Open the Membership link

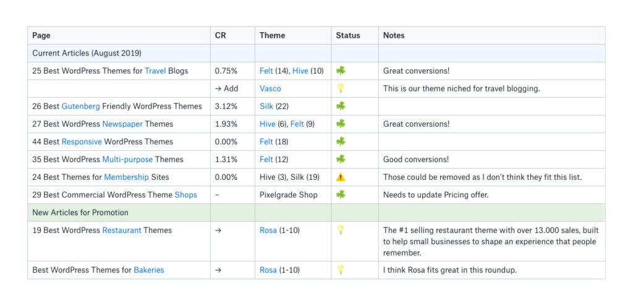[x=126, y=177]
